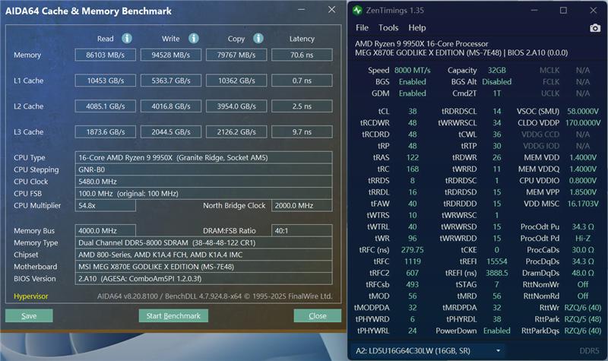Click Capacity value 32GB in ZenTimings

(497, 70)
